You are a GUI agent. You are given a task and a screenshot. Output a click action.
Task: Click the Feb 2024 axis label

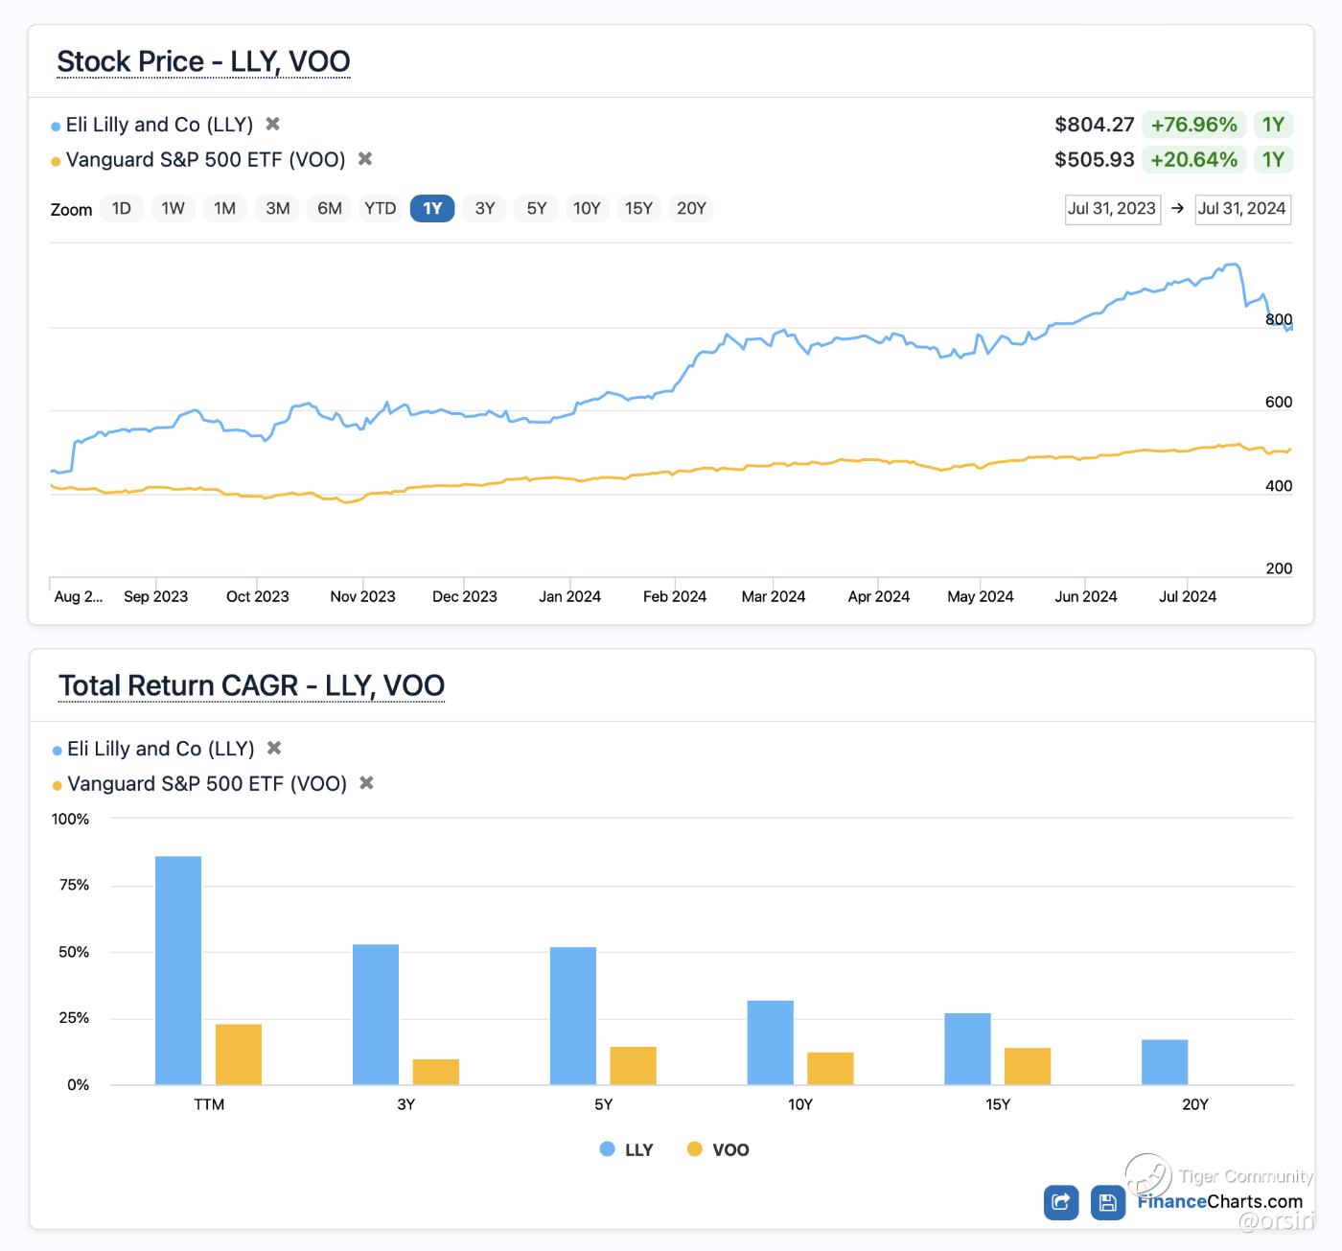tap(675, 596)
